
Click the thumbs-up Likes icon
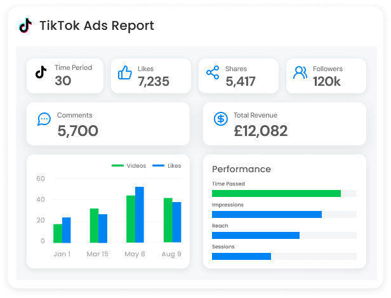tap(125, 72)
